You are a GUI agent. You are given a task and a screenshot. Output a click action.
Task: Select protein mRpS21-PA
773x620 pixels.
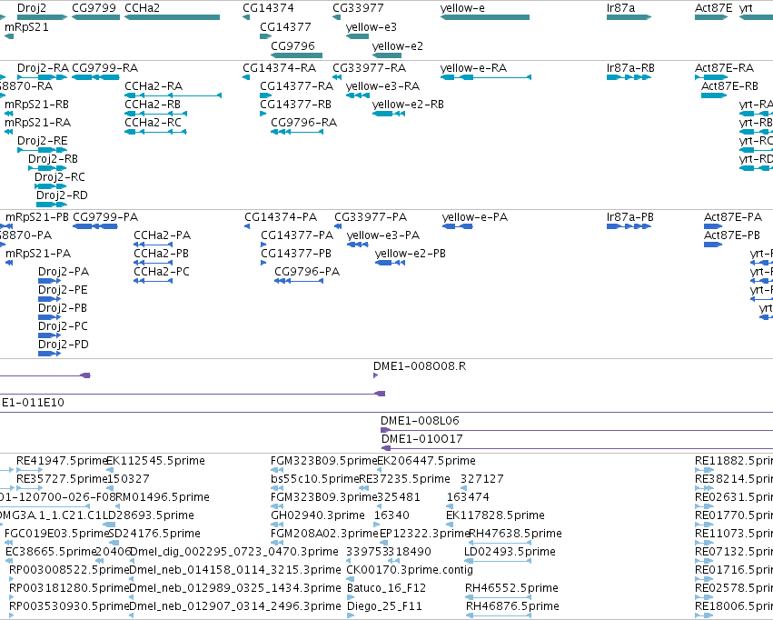pyautogui.click(x=9, y=263)
